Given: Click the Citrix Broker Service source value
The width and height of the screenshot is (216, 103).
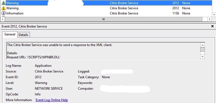Looking at the screenshot, I should coord(49,71).
